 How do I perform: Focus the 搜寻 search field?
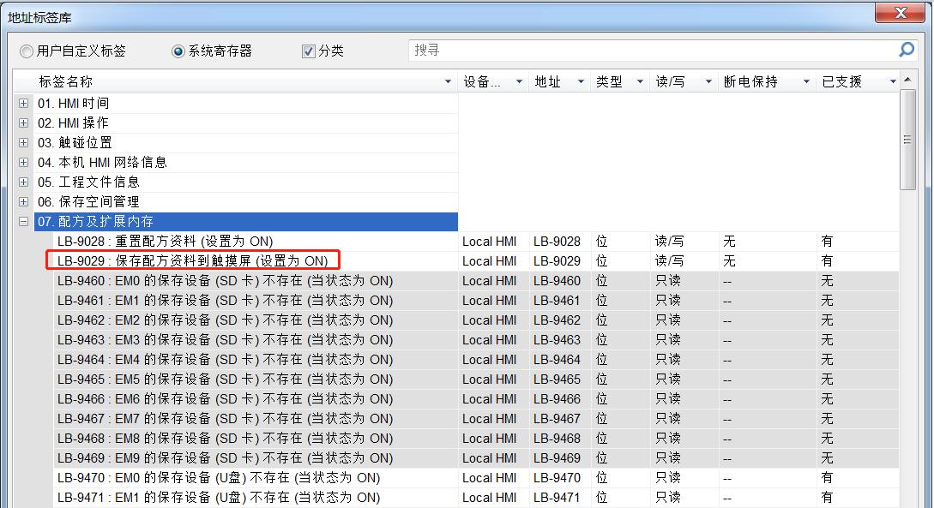coord(652,50)
